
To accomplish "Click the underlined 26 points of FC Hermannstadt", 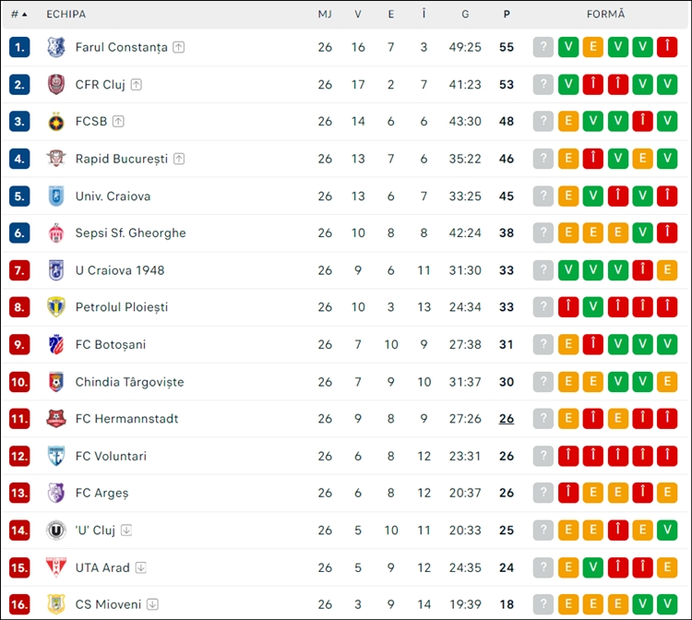I will tap(507, 418).
